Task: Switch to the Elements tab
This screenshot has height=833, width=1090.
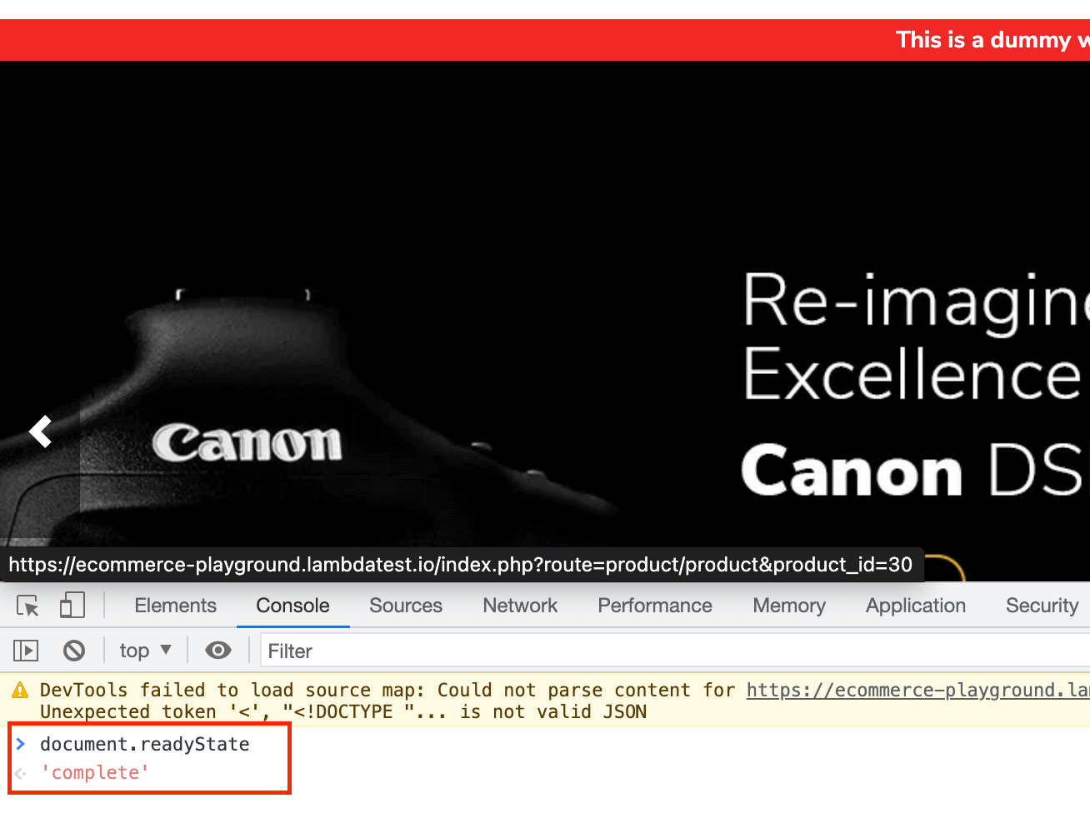Action: [175, 606]
